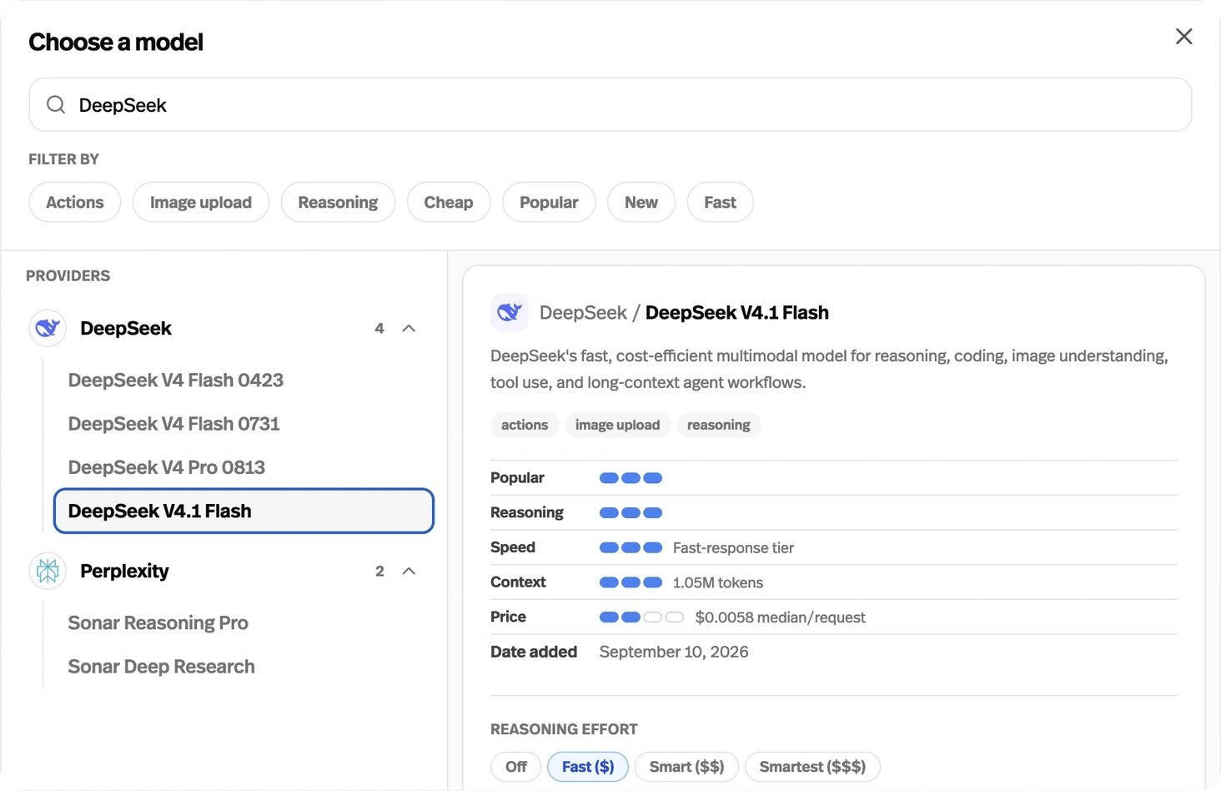The height and width of the screenshot is (791, 1221).
Task: Click the 'REASONING EFFORT' section heading
Action: [564, 729]
